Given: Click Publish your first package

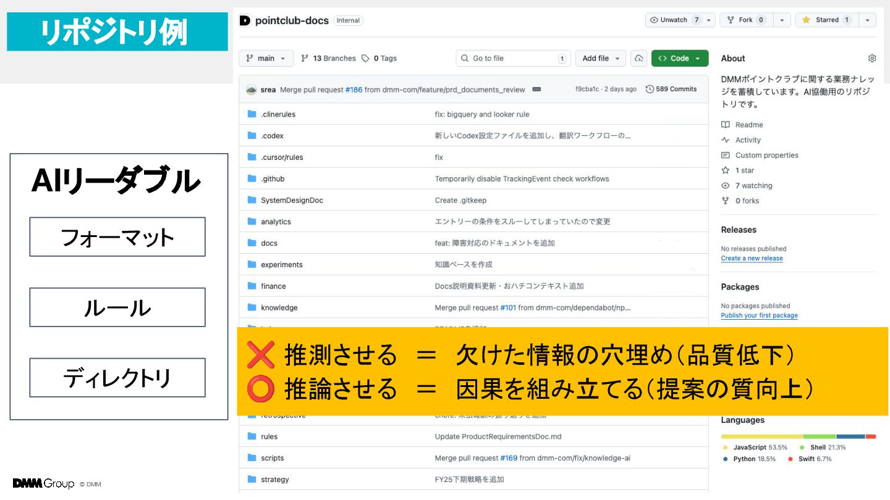Looking at the screenshot, I should click(x=759, y=315).
